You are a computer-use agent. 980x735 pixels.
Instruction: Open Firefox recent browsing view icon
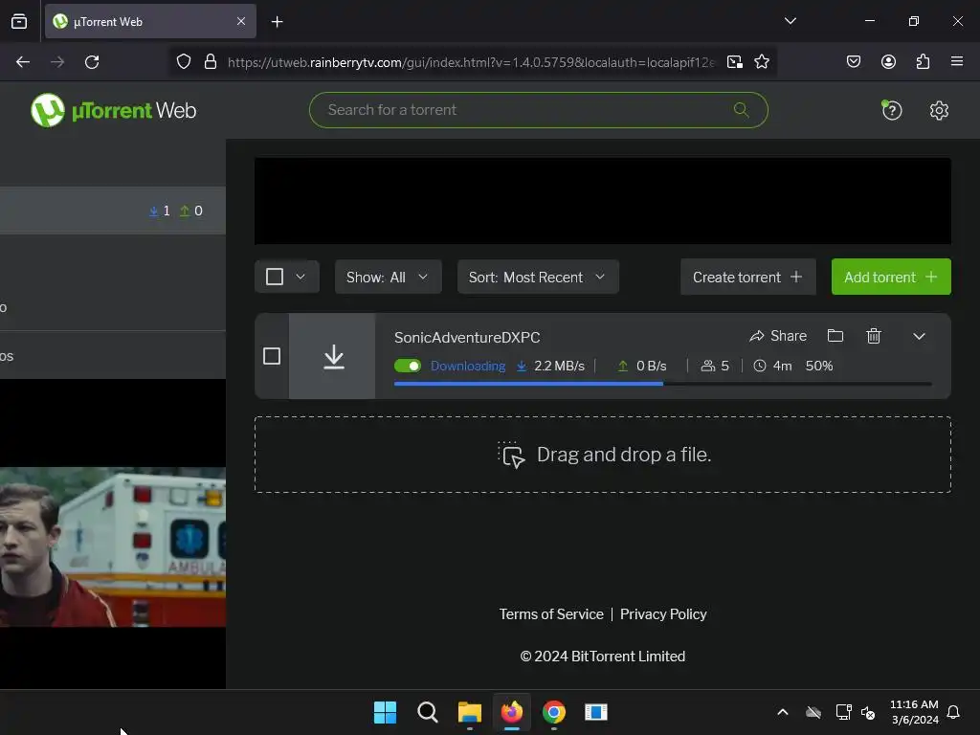[x=19, y=21]
